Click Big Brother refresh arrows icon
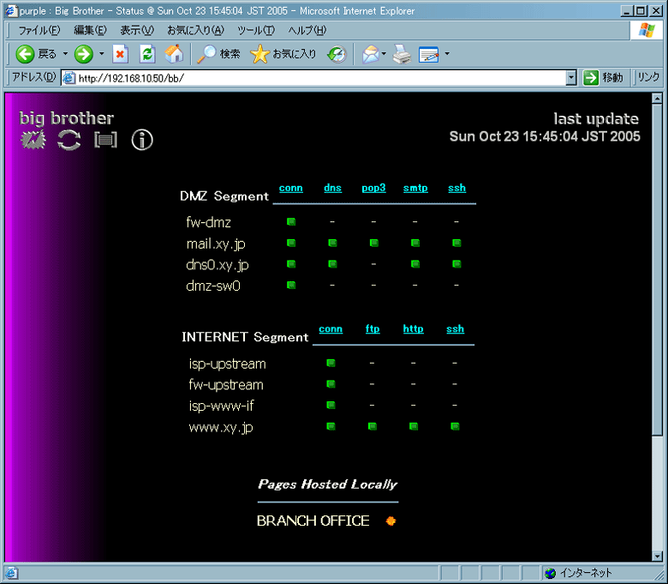 (x=69, y=140)
